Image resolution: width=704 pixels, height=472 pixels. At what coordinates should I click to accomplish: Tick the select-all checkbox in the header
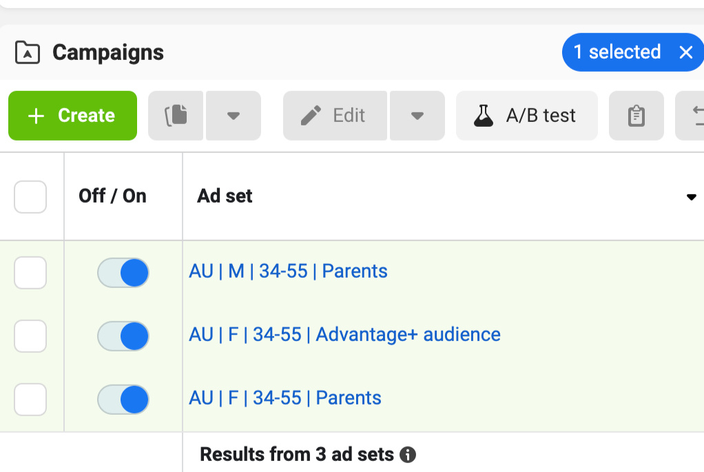coord(30,197)
